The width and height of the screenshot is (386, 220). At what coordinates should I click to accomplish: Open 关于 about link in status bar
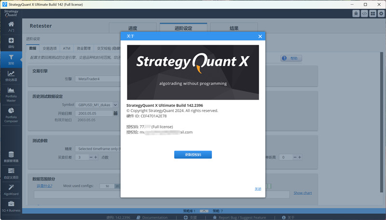pyautogui.click(x=288, y=217)
